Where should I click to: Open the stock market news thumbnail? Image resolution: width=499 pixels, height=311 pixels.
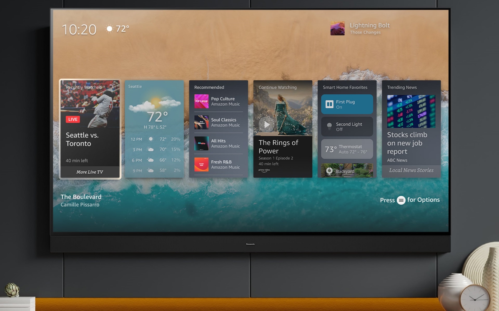point(411,111)
